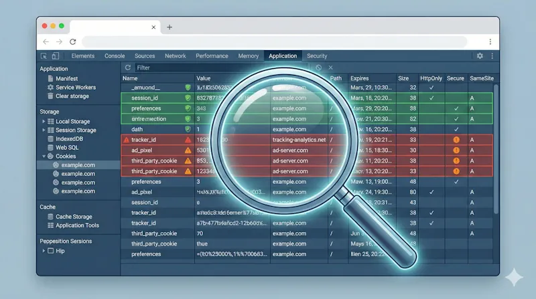This screenshot has width=536, height=299.
Task: Toggle HttpOnly check in _emuond_ row
Action: tap(431, 88)
